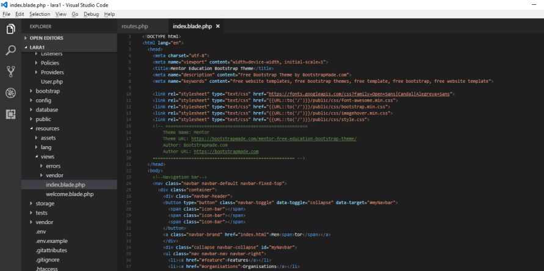The height and width of the screenshot is (271, 544).
Task: Switch to the routes.php tab
Action: point(135,26)
